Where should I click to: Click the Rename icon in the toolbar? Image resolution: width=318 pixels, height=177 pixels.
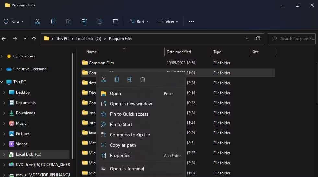[x=84, y=21]
